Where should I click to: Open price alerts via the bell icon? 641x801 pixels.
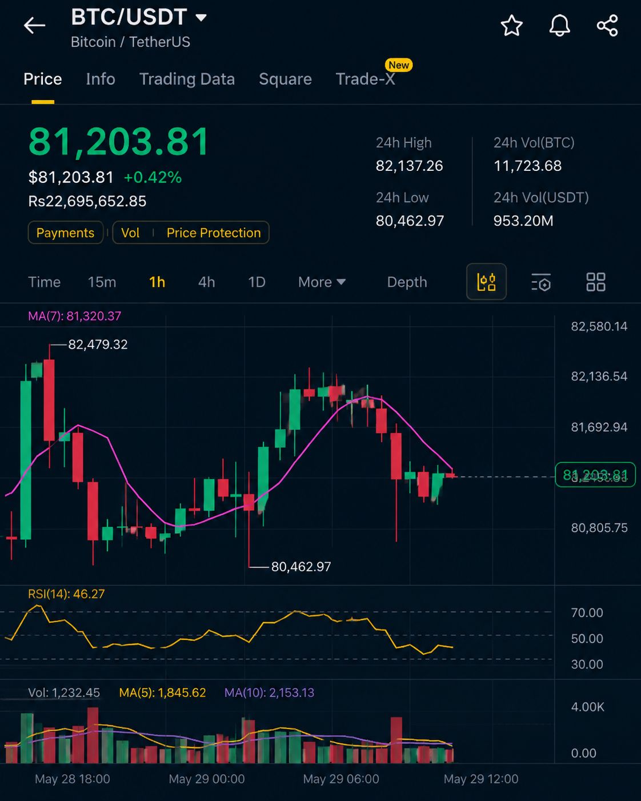click(559, 26)
